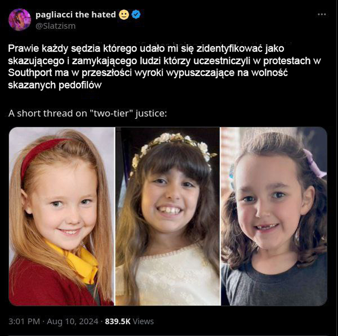Image resolution: width=338 pixels, height=336 pixels.
Task: Open the left photo with red headband
Action: pos(61,217)
